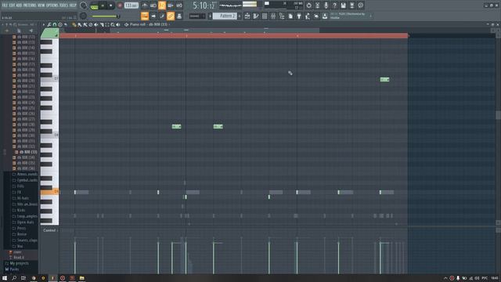501x282 pixels.
Task: Select the piano roll draw pencil tool
Action: [74, 24]
